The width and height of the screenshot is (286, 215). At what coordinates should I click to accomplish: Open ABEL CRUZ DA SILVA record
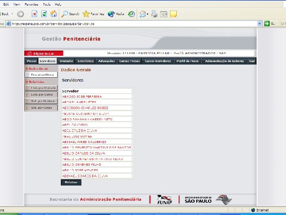(79, 131)
